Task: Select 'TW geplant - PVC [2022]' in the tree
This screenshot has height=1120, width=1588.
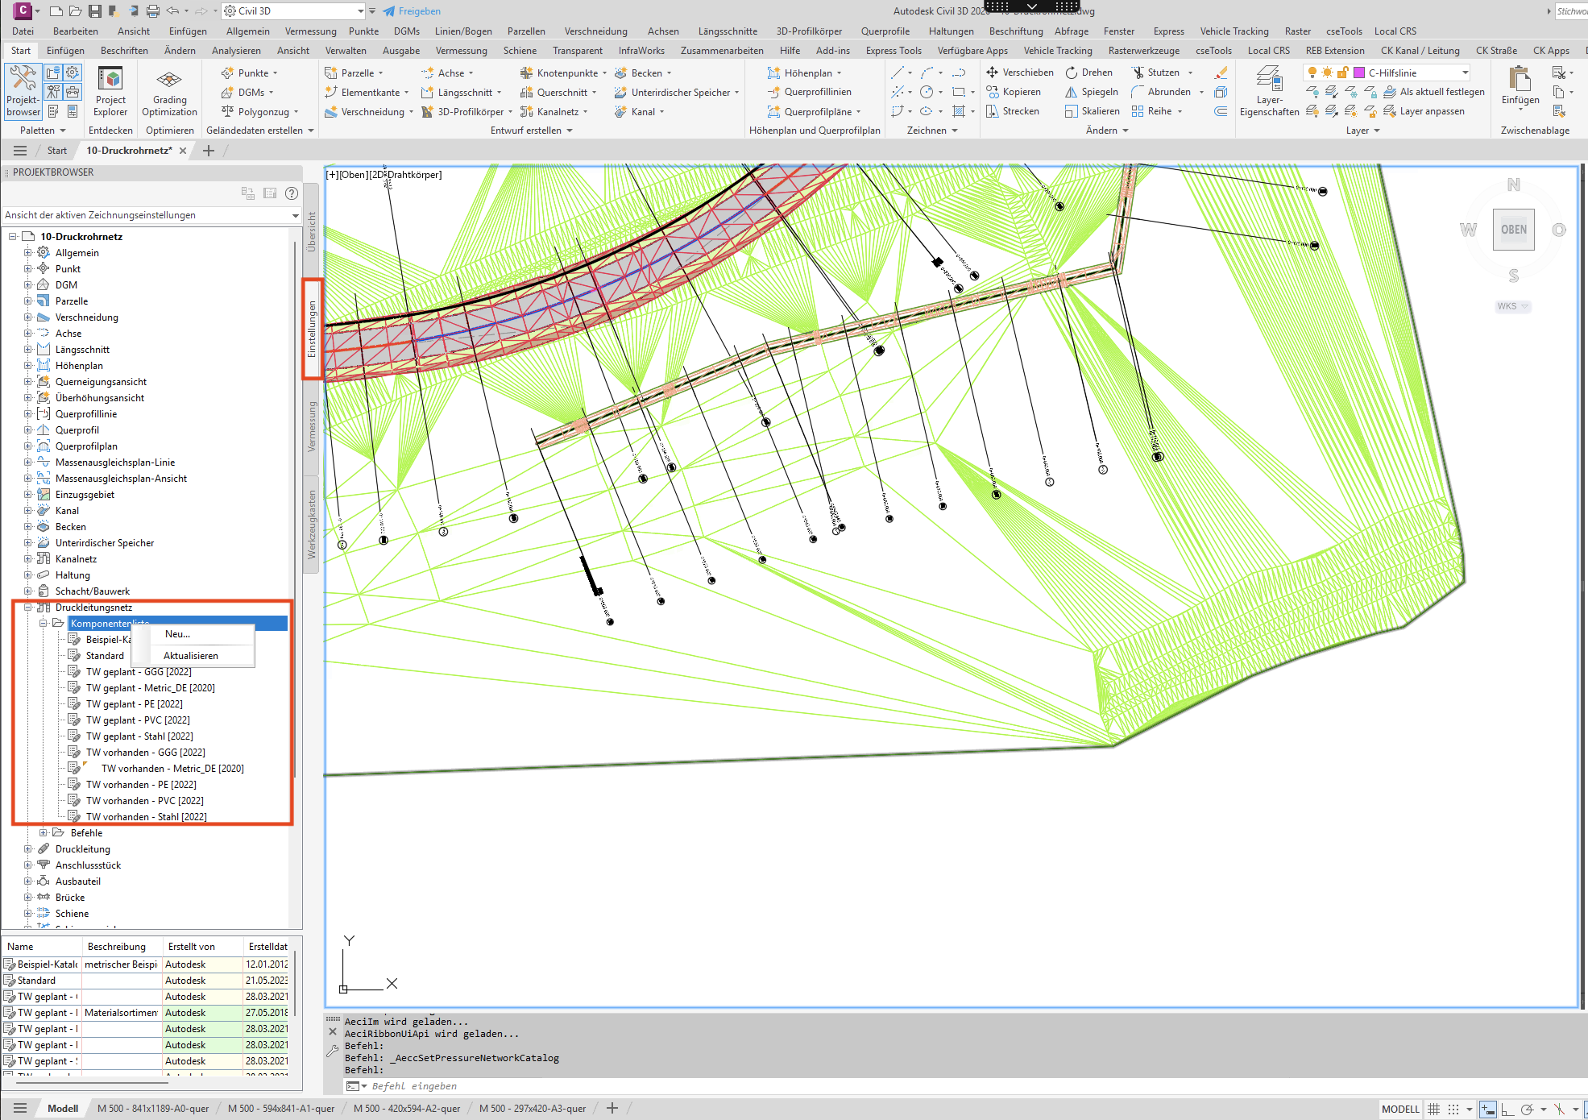Action: click(138, 720)
